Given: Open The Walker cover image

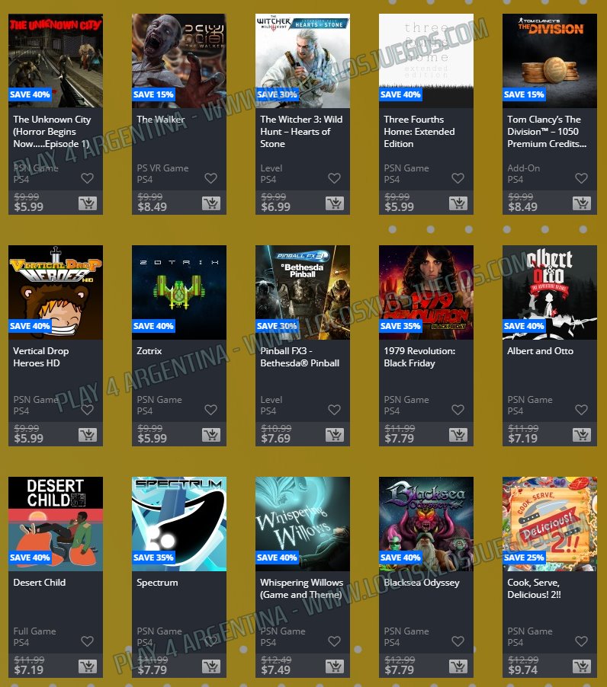Looking at the screenshot, I should click(x=179, y=60).
